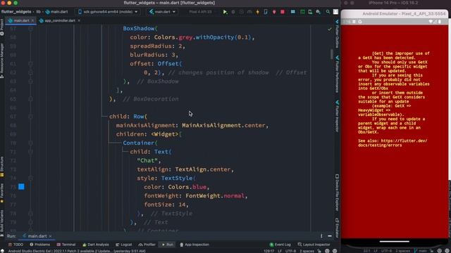Screen dimensions: 451x253
Task: Switch to the app_controller.dart editor tab
Action: (60, 20)
